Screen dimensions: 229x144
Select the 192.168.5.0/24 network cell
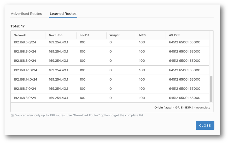click(25, 43)
